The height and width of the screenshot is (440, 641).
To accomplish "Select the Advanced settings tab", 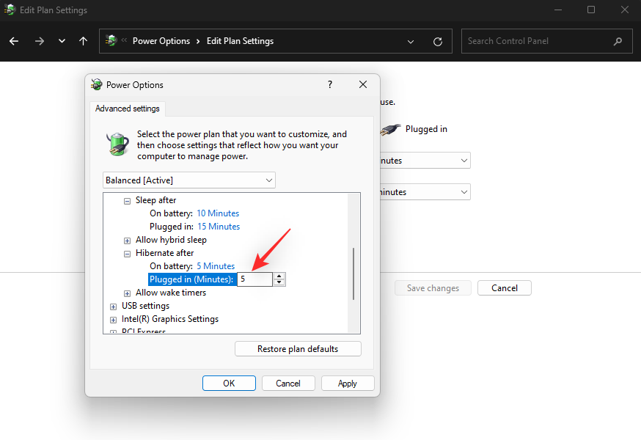I will pyautogui.click(x=127, y=109).
